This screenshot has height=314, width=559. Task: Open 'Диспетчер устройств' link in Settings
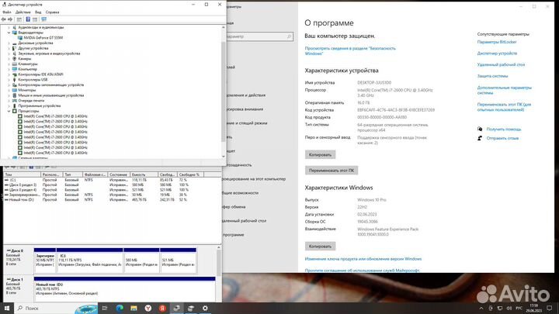click(497, 53)
